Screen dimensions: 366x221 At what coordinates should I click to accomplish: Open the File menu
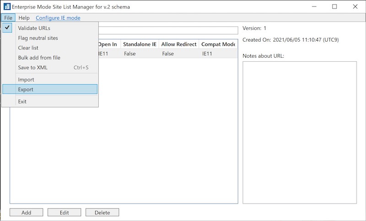[8, 18]
